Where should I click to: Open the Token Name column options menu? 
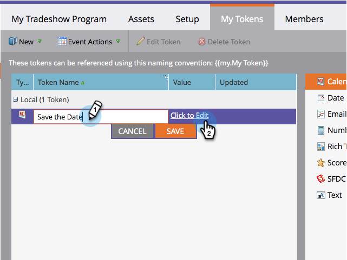click(x=166, y=77)
